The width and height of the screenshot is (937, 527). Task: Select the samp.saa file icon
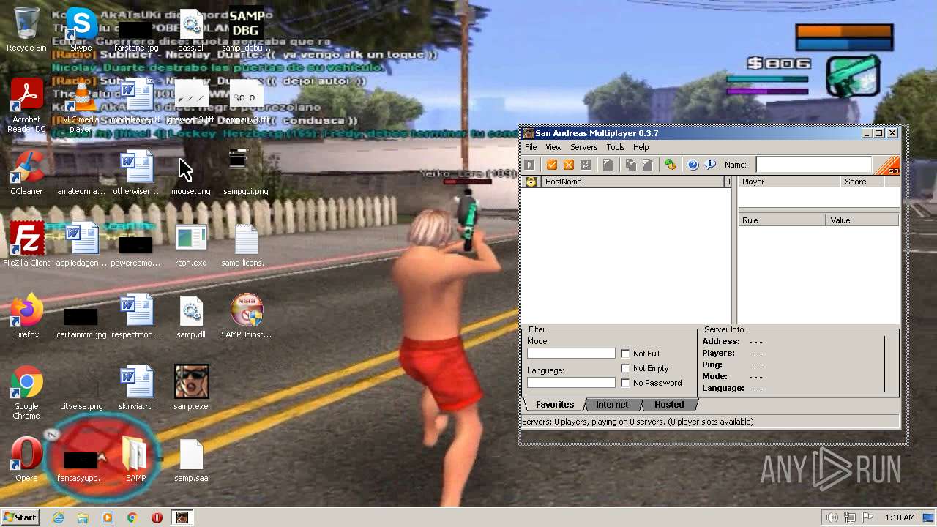click(191, 460)
